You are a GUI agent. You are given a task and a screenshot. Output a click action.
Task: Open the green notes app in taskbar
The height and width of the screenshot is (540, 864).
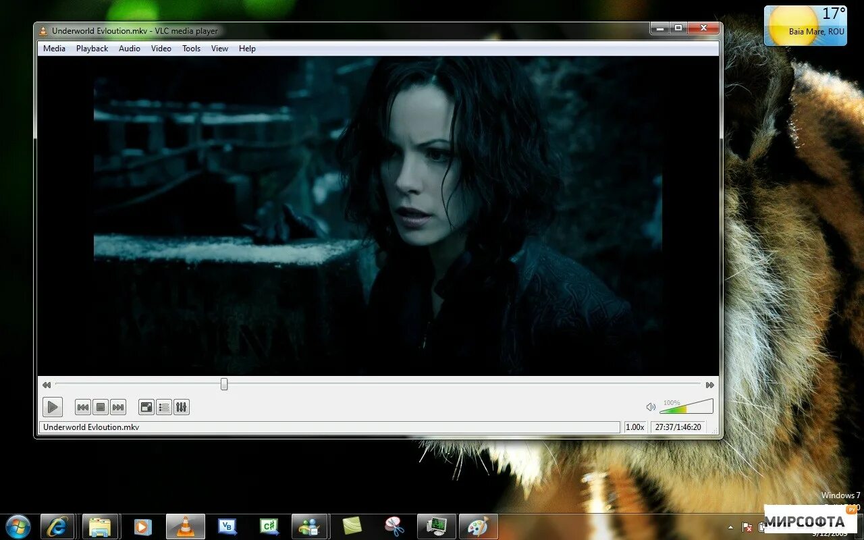(x=352, y=526)
